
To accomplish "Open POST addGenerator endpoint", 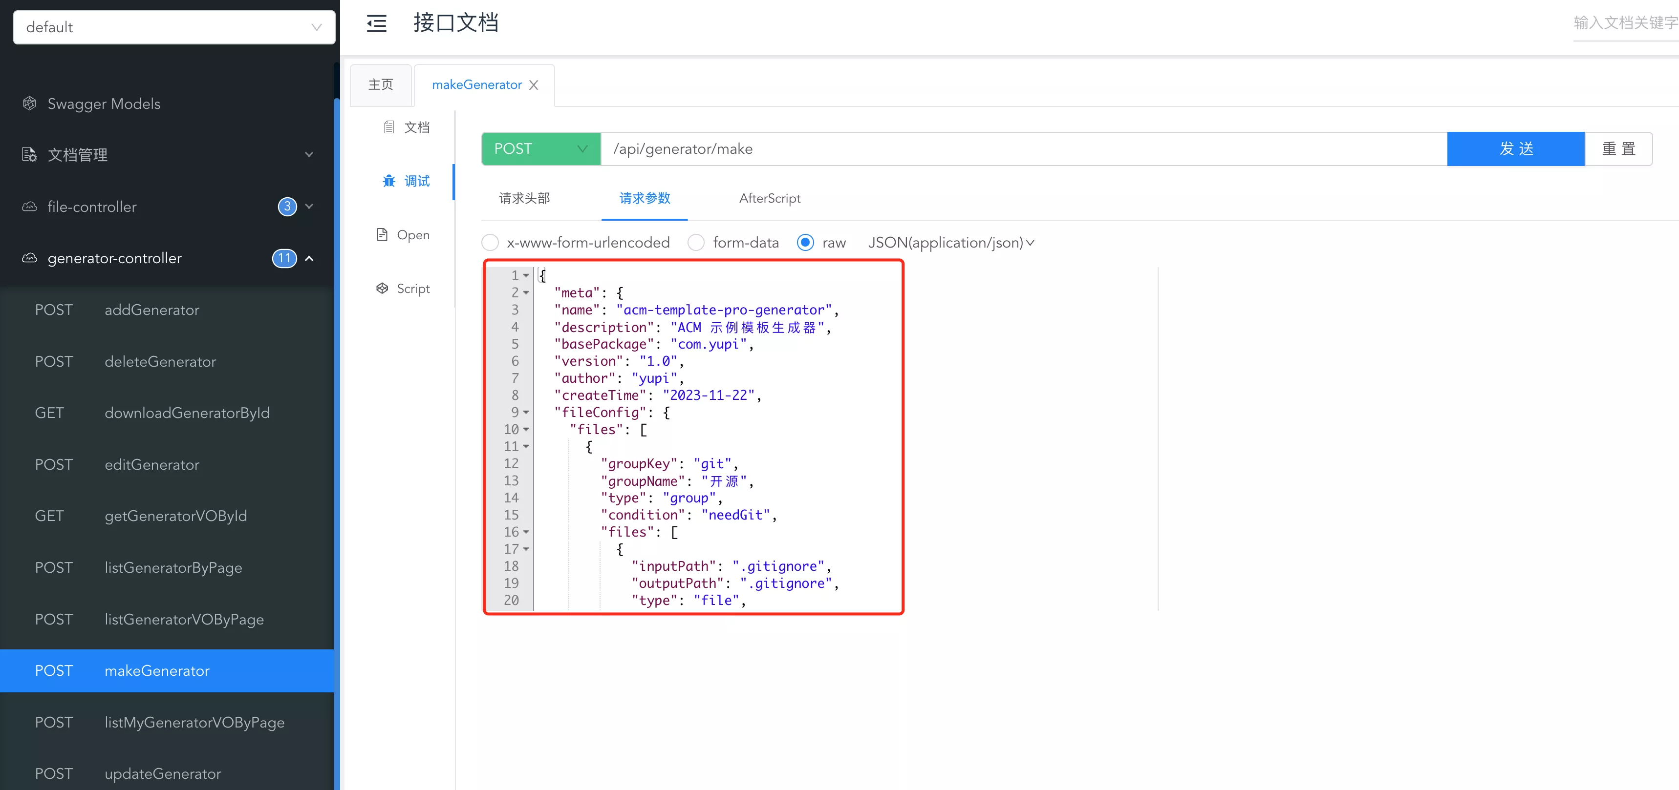I will (x=167, y=310).
